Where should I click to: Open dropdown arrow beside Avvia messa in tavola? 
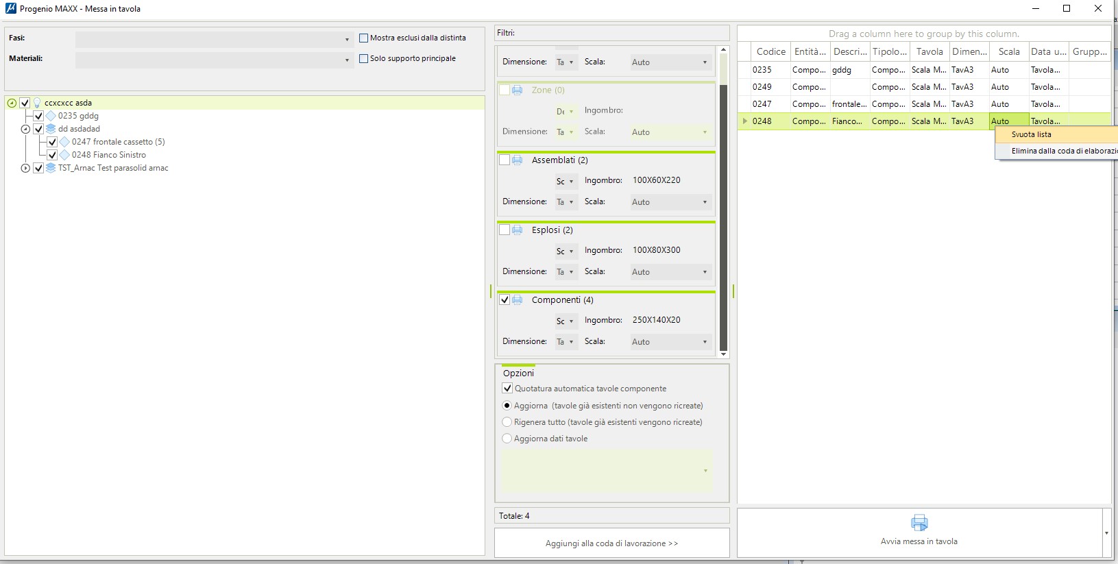pyautogui.click(x=1106, y=533)
